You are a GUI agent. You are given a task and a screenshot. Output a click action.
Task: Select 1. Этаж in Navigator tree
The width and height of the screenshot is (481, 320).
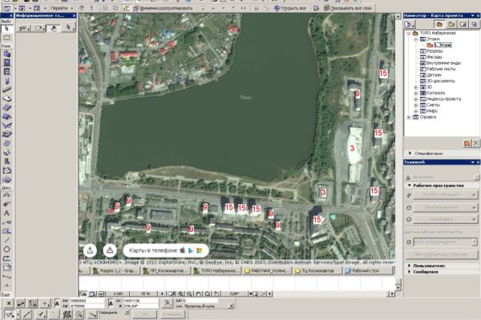click(x=443, y=45)
